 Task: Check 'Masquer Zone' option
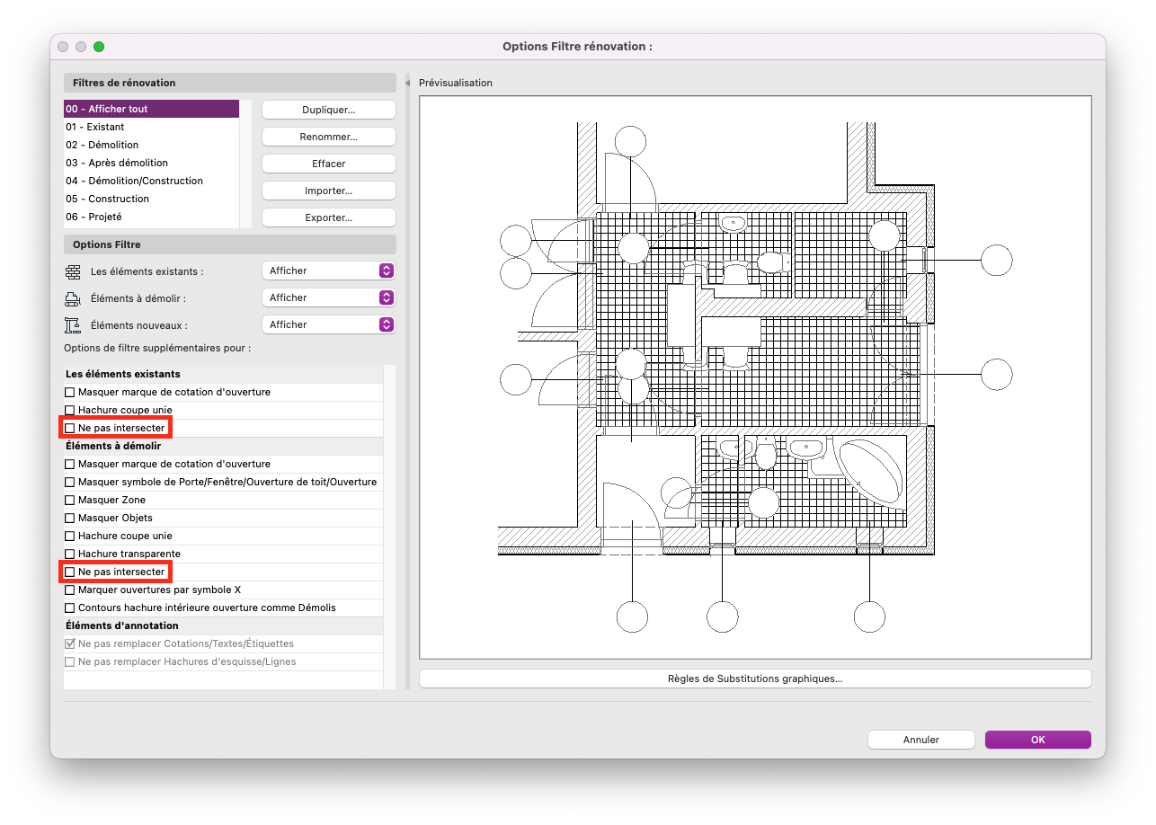click(70, 500)
